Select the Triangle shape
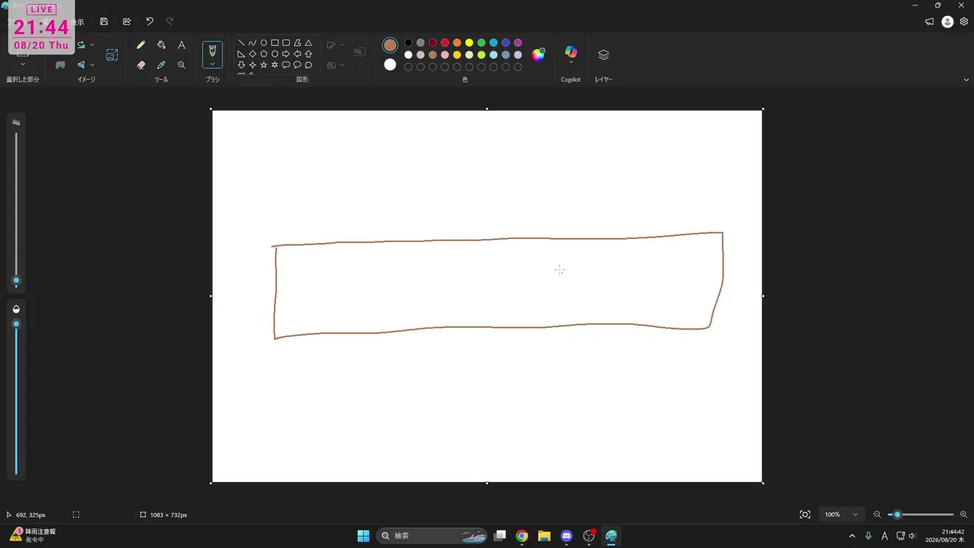The height and width of the screenshot is (548, 974). [308, 43]
